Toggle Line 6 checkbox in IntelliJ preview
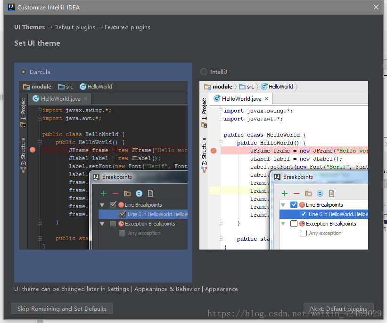387x323 pixels. (x=304, y=214)
